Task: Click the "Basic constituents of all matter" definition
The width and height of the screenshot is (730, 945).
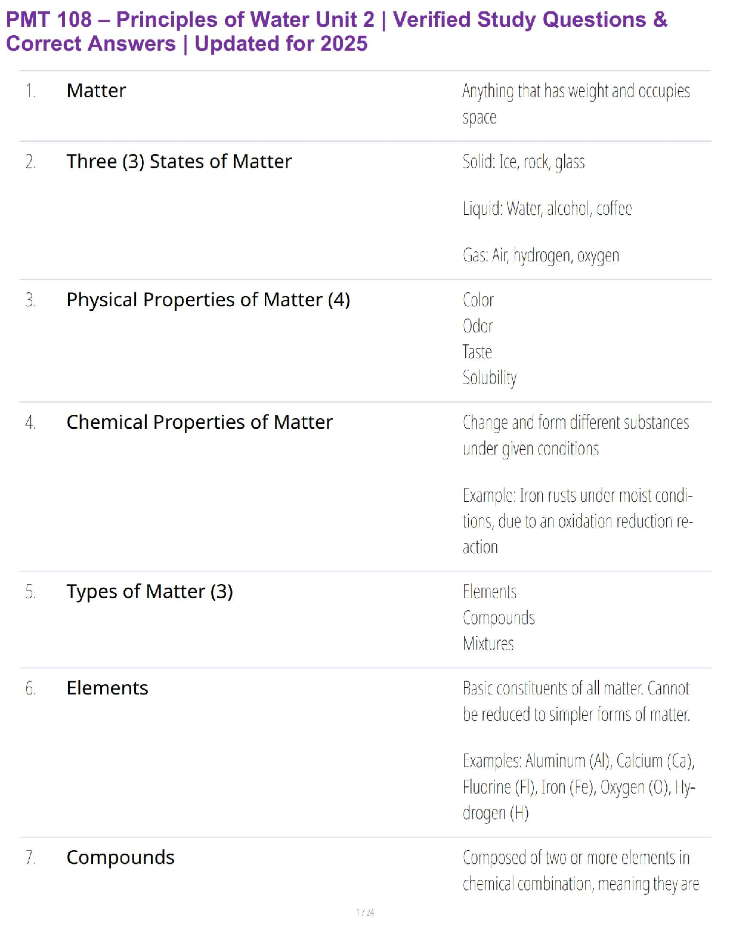Action: [x=576, y=701]
